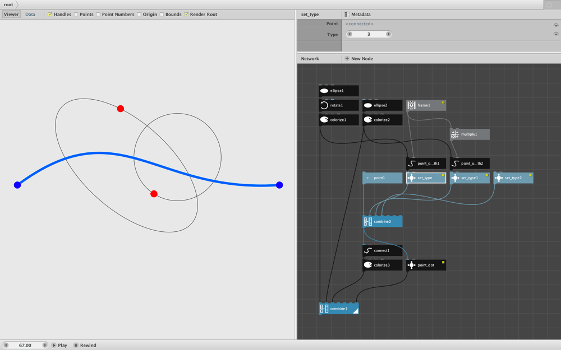The image size is (561, 350).
Task: Enable the Bounds checkbox
Action: pyautogui.click(x=162, y=15)
